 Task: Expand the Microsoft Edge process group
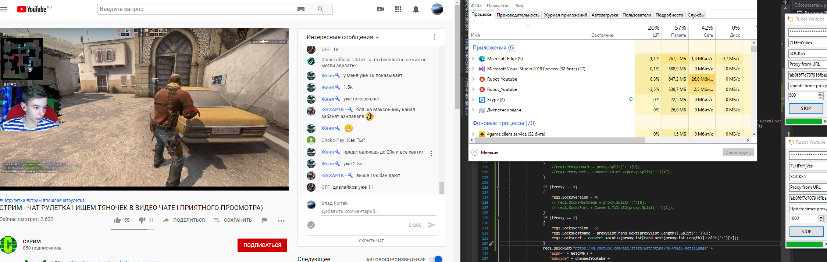click(473, 59)
